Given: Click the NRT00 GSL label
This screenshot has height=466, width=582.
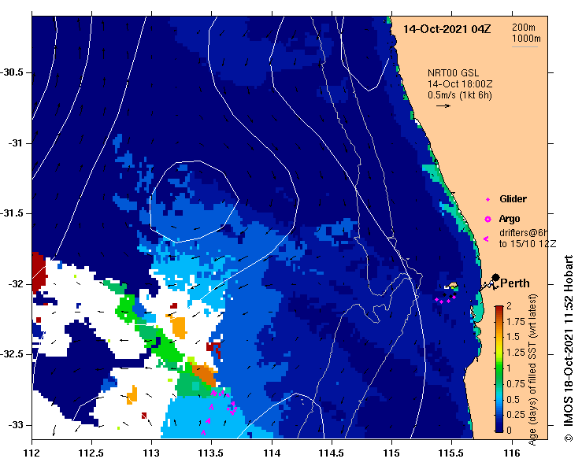Looking at the screenshot, I should coord(453,73).
